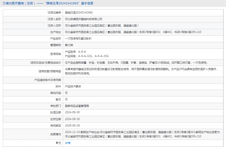This screenshot has width=226, height=149.
Task: Click the page title 境内医疗器械（注册）基本信息
Action: pyautogui.click(x=49, y=3)
